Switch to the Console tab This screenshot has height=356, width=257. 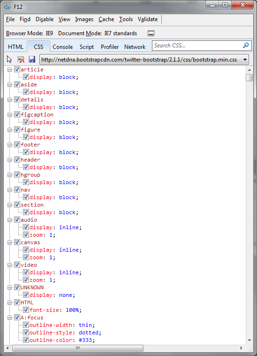click(x=62, y=47)
